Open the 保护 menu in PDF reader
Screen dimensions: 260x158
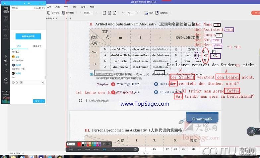point(75,7)
